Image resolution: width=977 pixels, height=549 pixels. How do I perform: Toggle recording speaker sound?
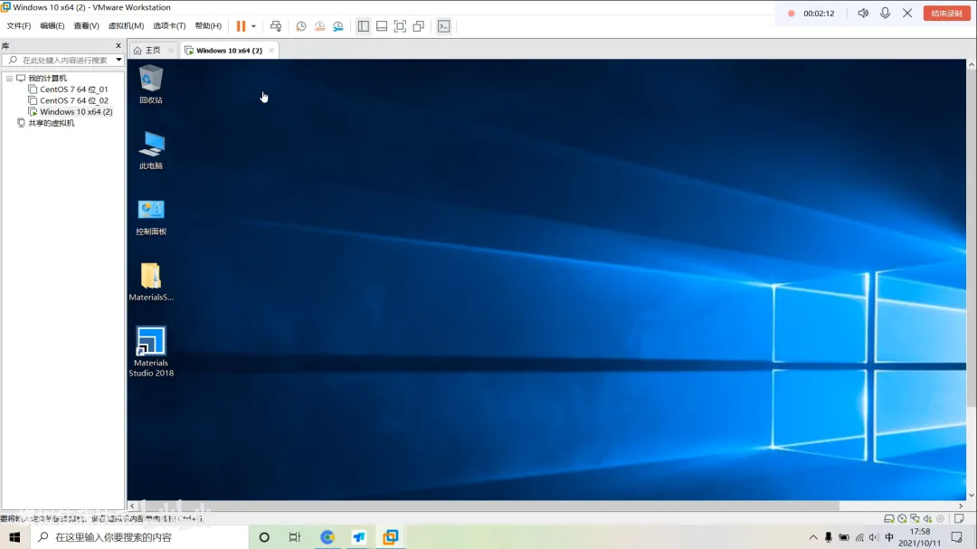pos(863,13)
